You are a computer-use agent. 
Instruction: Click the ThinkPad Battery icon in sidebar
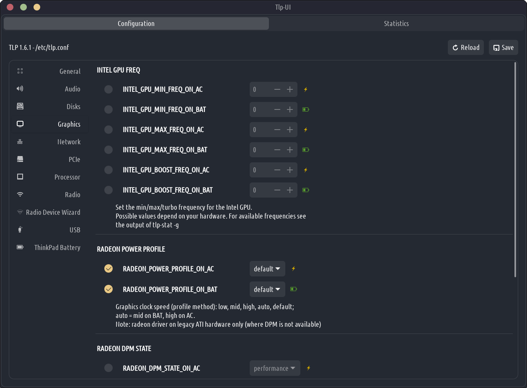coord(20,247)
